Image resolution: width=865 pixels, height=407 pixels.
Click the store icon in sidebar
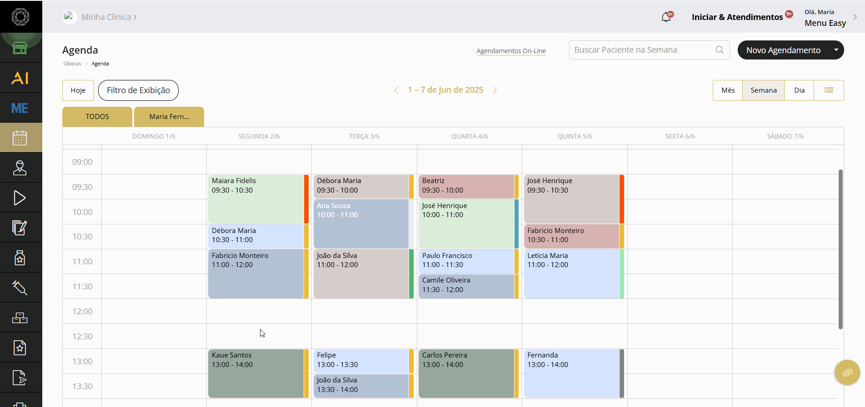click(x=20, y=48)
